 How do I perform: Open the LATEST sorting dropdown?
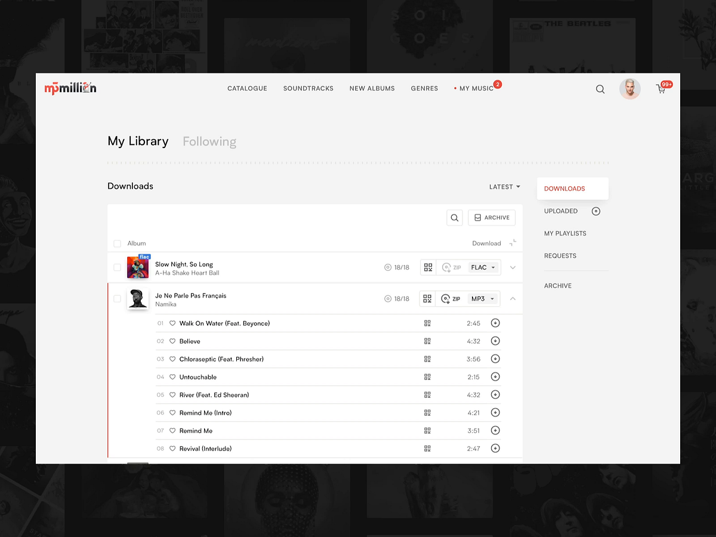coord(504,187)
